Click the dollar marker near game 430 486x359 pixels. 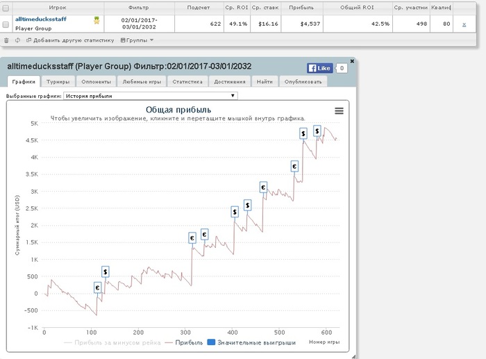(247, 206)
